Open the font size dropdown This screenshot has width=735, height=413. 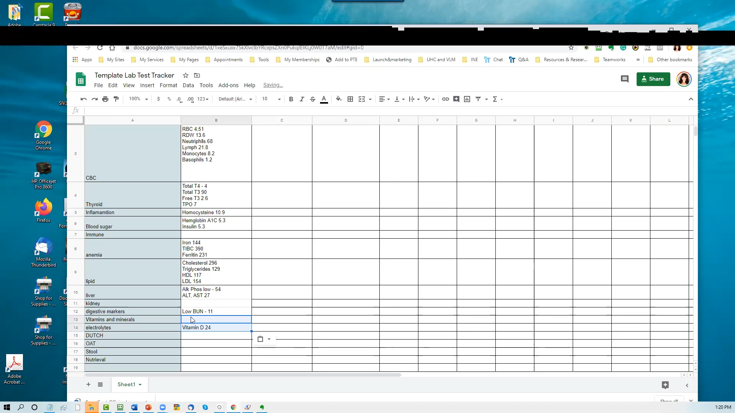click(x=271, y=99)
